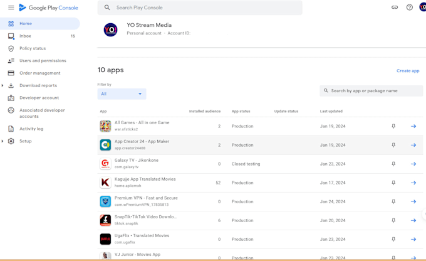Viewport: 426px width, 261px height.
Task: Open Developer account page
Action: [x=40, y=98]
